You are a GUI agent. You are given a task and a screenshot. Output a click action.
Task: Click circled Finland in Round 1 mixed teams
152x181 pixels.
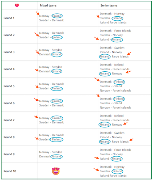click(x=57, y=16)
